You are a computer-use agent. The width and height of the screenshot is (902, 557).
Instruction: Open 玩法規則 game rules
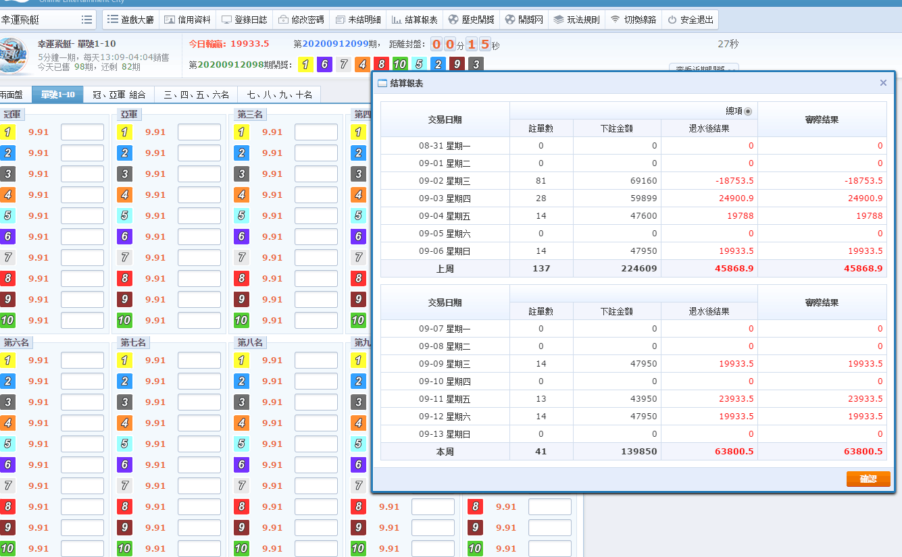coord(576,20)
